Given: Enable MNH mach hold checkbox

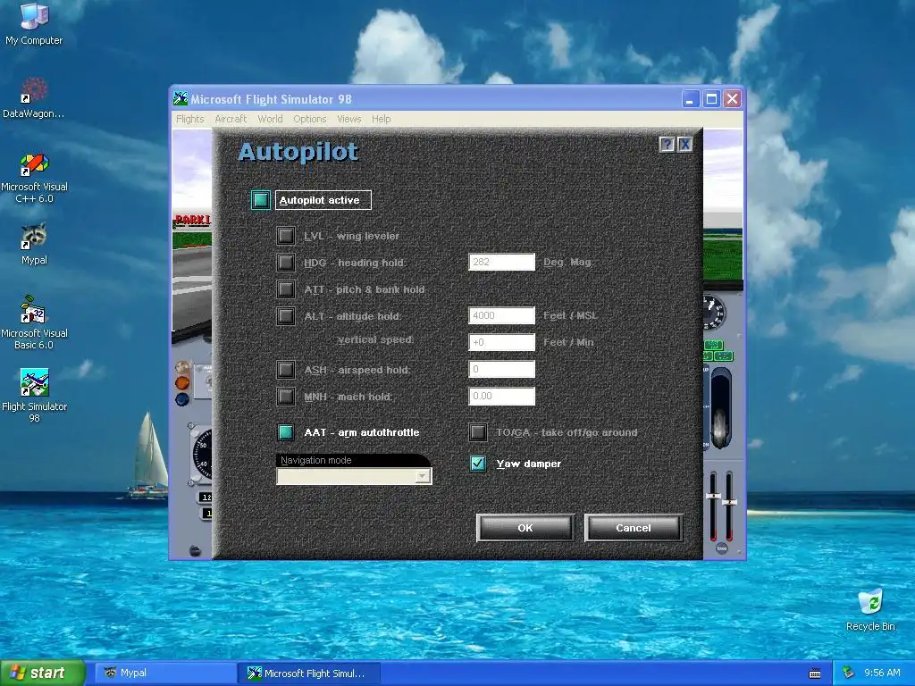Looking at the screenshot, I should [286, 397].
